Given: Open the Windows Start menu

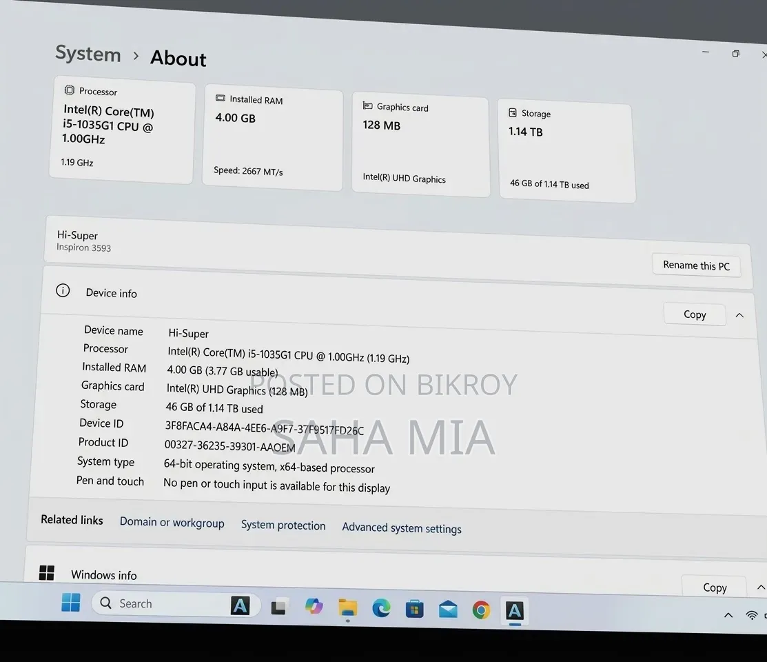Looking at the screenshot, I should 71,602.
